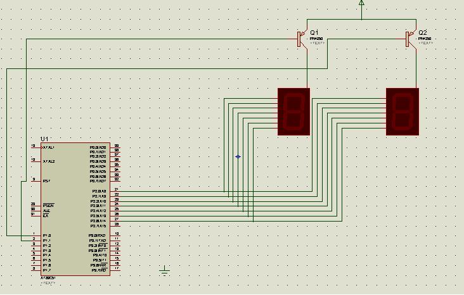
Task: Select the Q2 reference label
Action: tap(423, 32)
